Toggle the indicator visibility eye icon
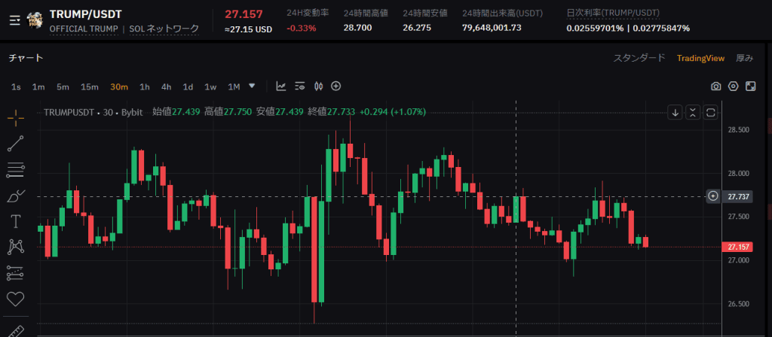This screenshot has width=772, height=337. [299, 87]
